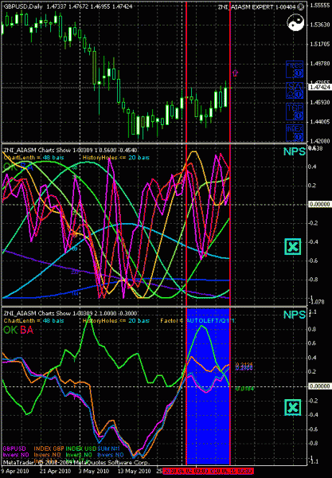Click ChartLenth 48 bars in middle window
332x478 pixels.
point(33,158)
